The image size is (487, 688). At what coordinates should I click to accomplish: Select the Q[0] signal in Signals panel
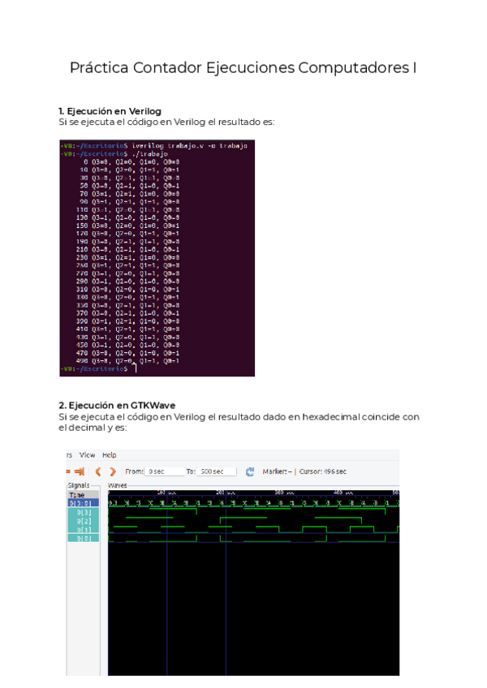point(84,539)
